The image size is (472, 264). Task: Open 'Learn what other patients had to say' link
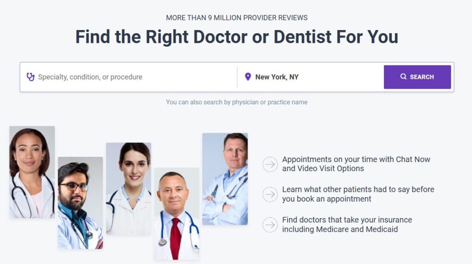point(358,194)
